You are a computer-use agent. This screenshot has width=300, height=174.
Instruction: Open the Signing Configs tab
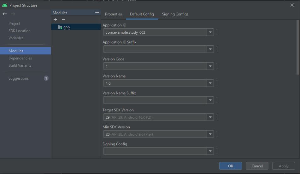tap(175, 14)
